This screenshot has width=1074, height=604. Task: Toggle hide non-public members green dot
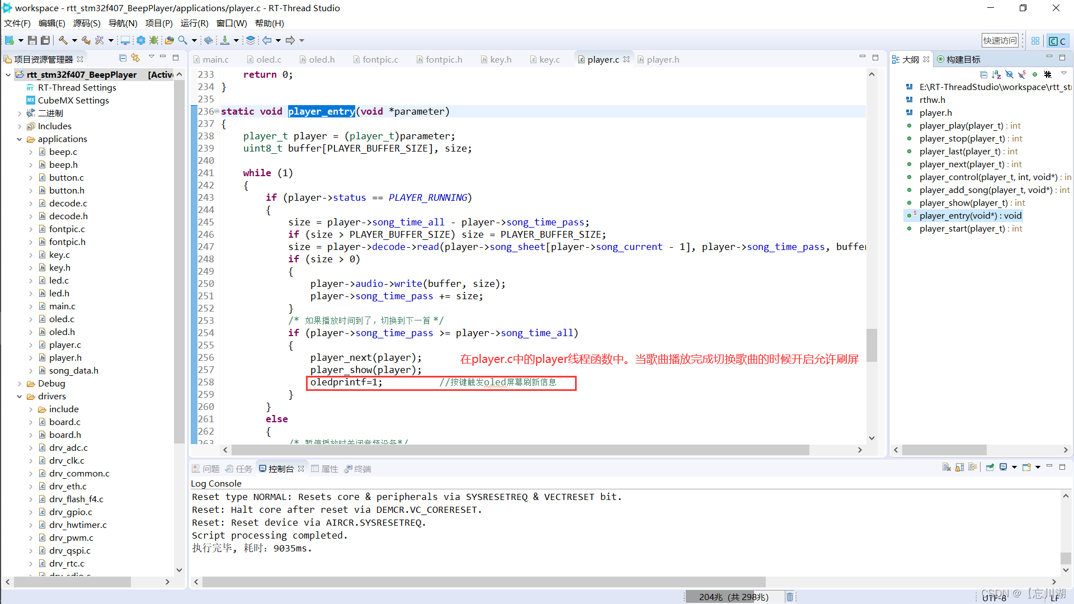click(1035, 74)
